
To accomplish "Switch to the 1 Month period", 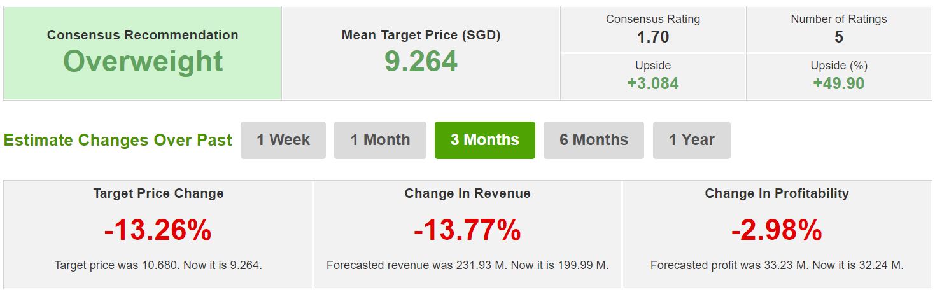I will coord(380,140).
